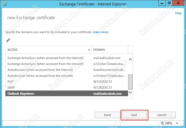
Task: Select Autodiscover from the intranet row
Action: [x=67, y=76]
